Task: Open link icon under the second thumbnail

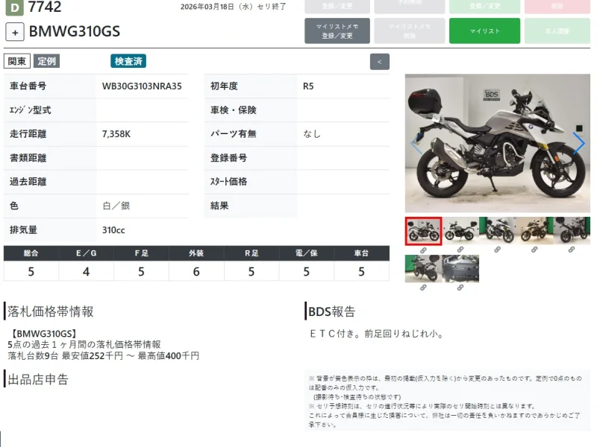Action: click(460, 250)
